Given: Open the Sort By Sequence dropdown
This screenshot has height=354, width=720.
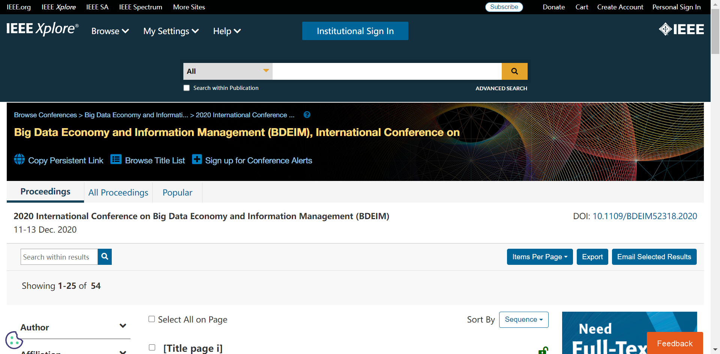Looking at the screenshot, I should click(x=523, y=320).
